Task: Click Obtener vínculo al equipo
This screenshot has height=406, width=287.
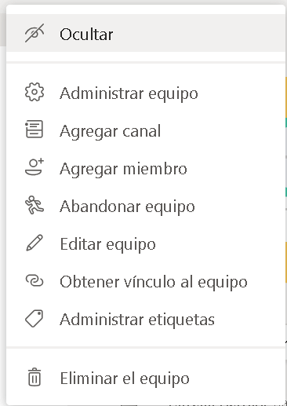Action: tap(154, 282)
